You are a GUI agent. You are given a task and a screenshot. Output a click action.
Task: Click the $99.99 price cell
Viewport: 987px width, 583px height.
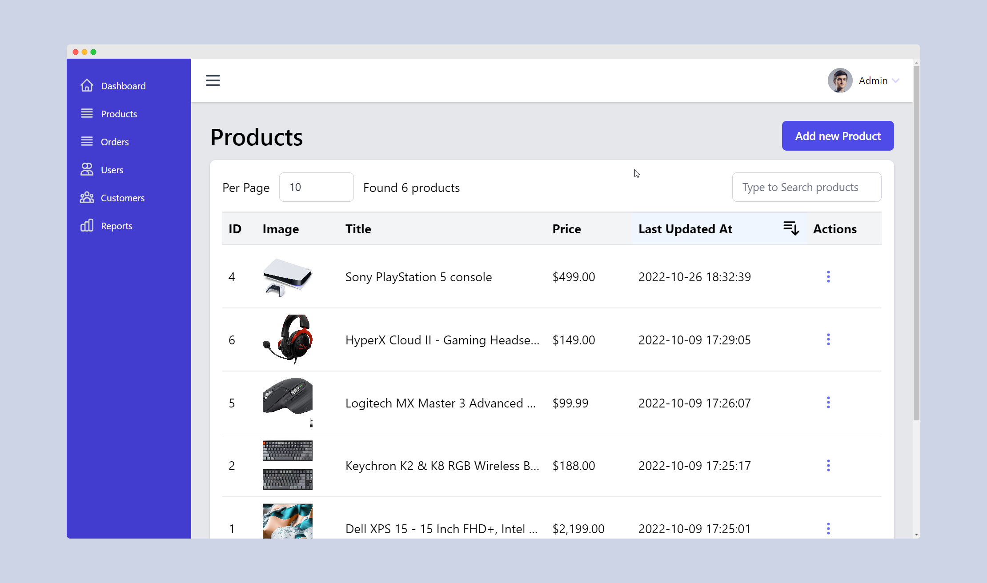click(570, 403)
